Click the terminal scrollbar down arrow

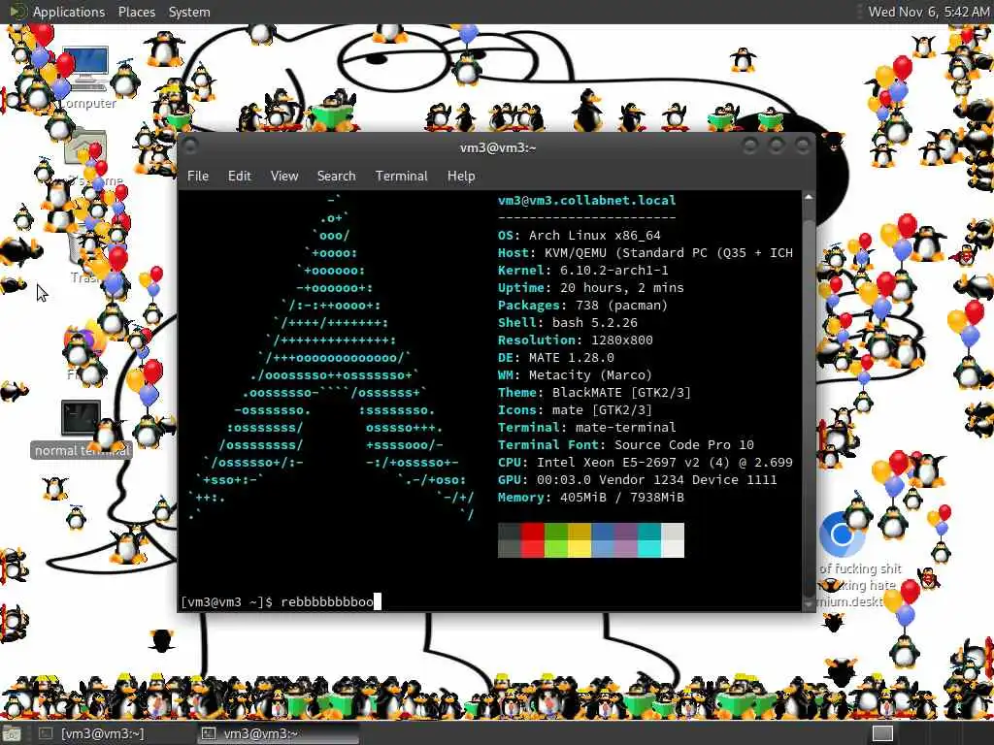(809, 605)
